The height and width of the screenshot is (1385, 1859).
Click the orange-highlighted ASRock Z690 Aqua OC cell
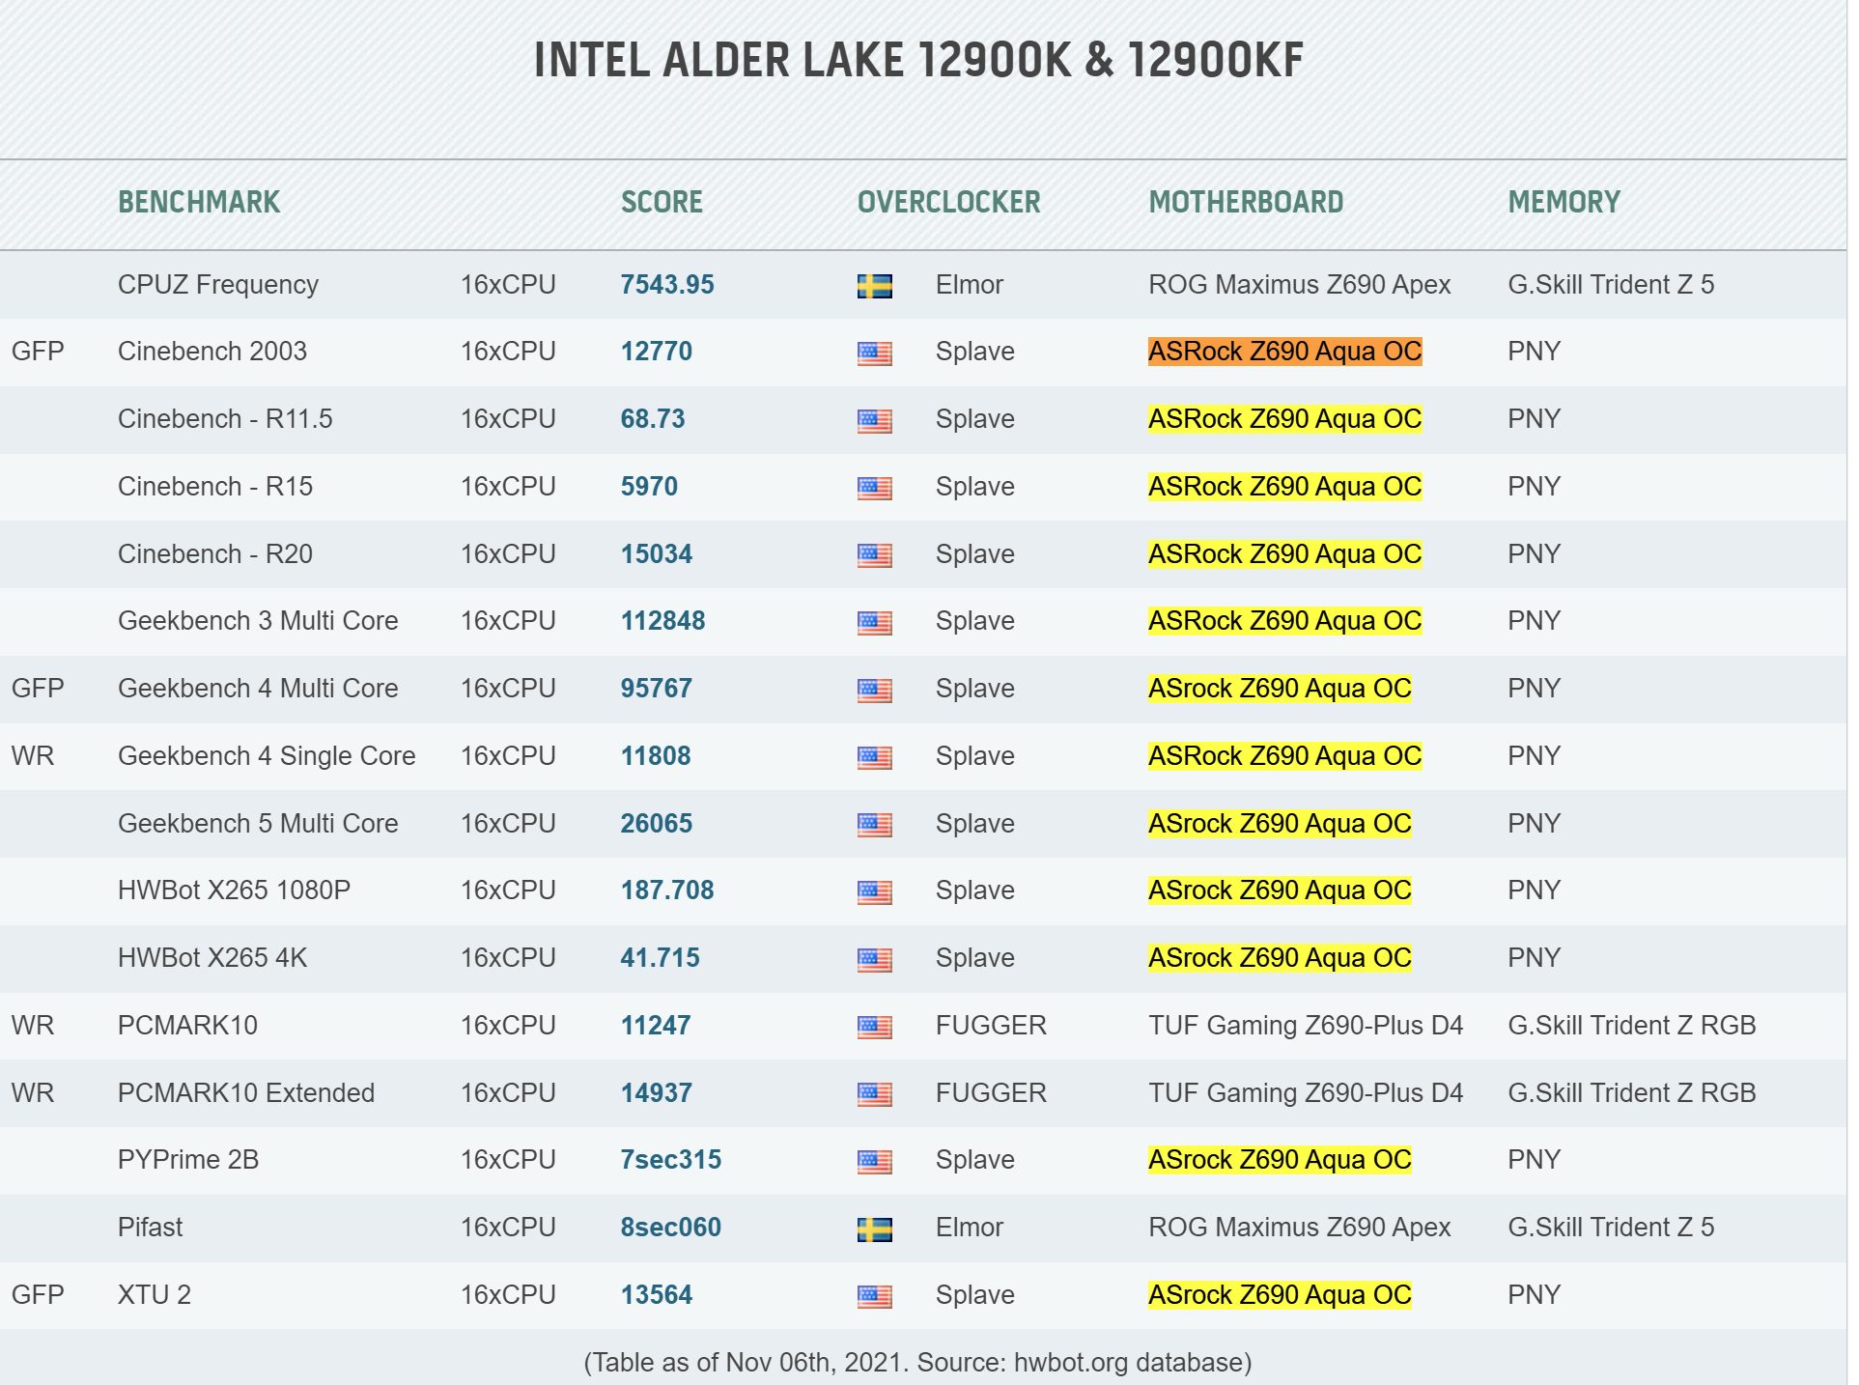tap(1284, 352)
